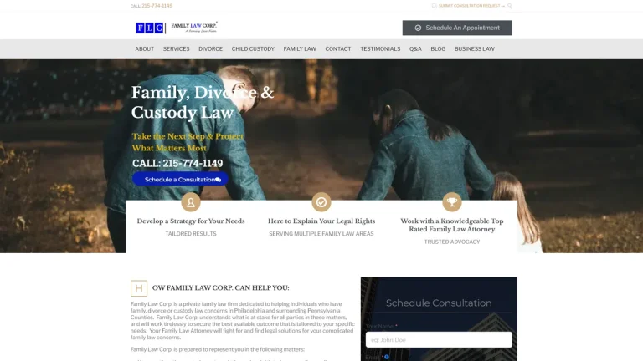
Task: Call the 215-774-1149 link in top bar
Action: coord(157,6)
